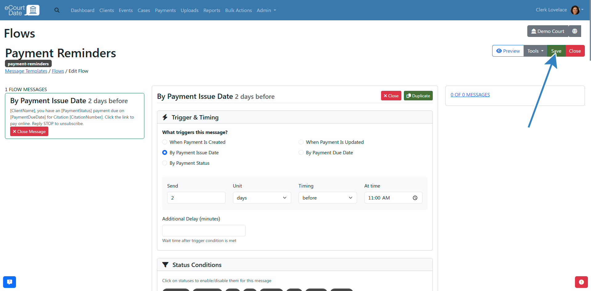Select By Payment Due Date radio

[301, 152]
